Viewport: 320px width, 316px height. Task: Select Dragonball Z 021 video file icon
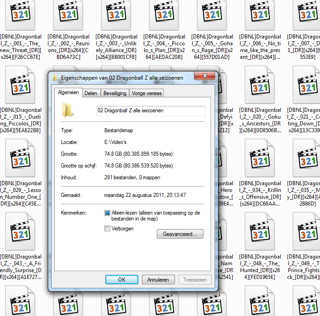(x=307, y=85)
